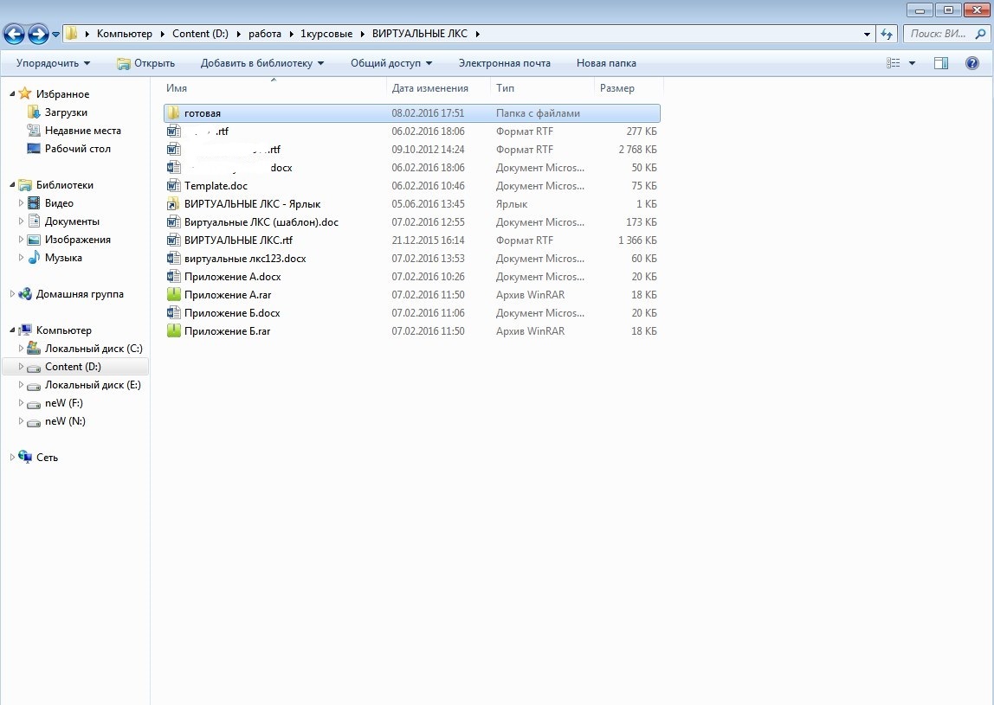Select the готовая folder icon
The height and width of the screenshot is (705, 994).
point(173,113)
